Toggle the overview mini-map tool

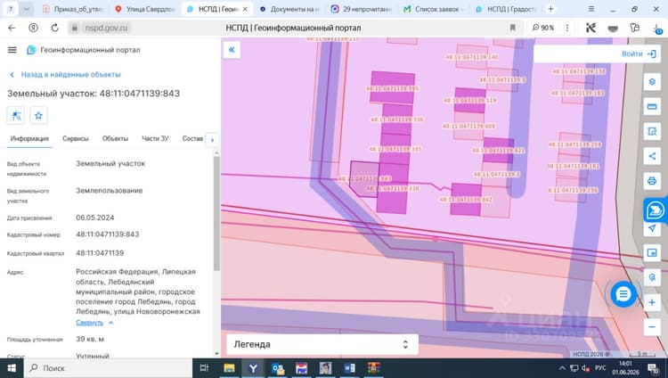pos(652,252)
